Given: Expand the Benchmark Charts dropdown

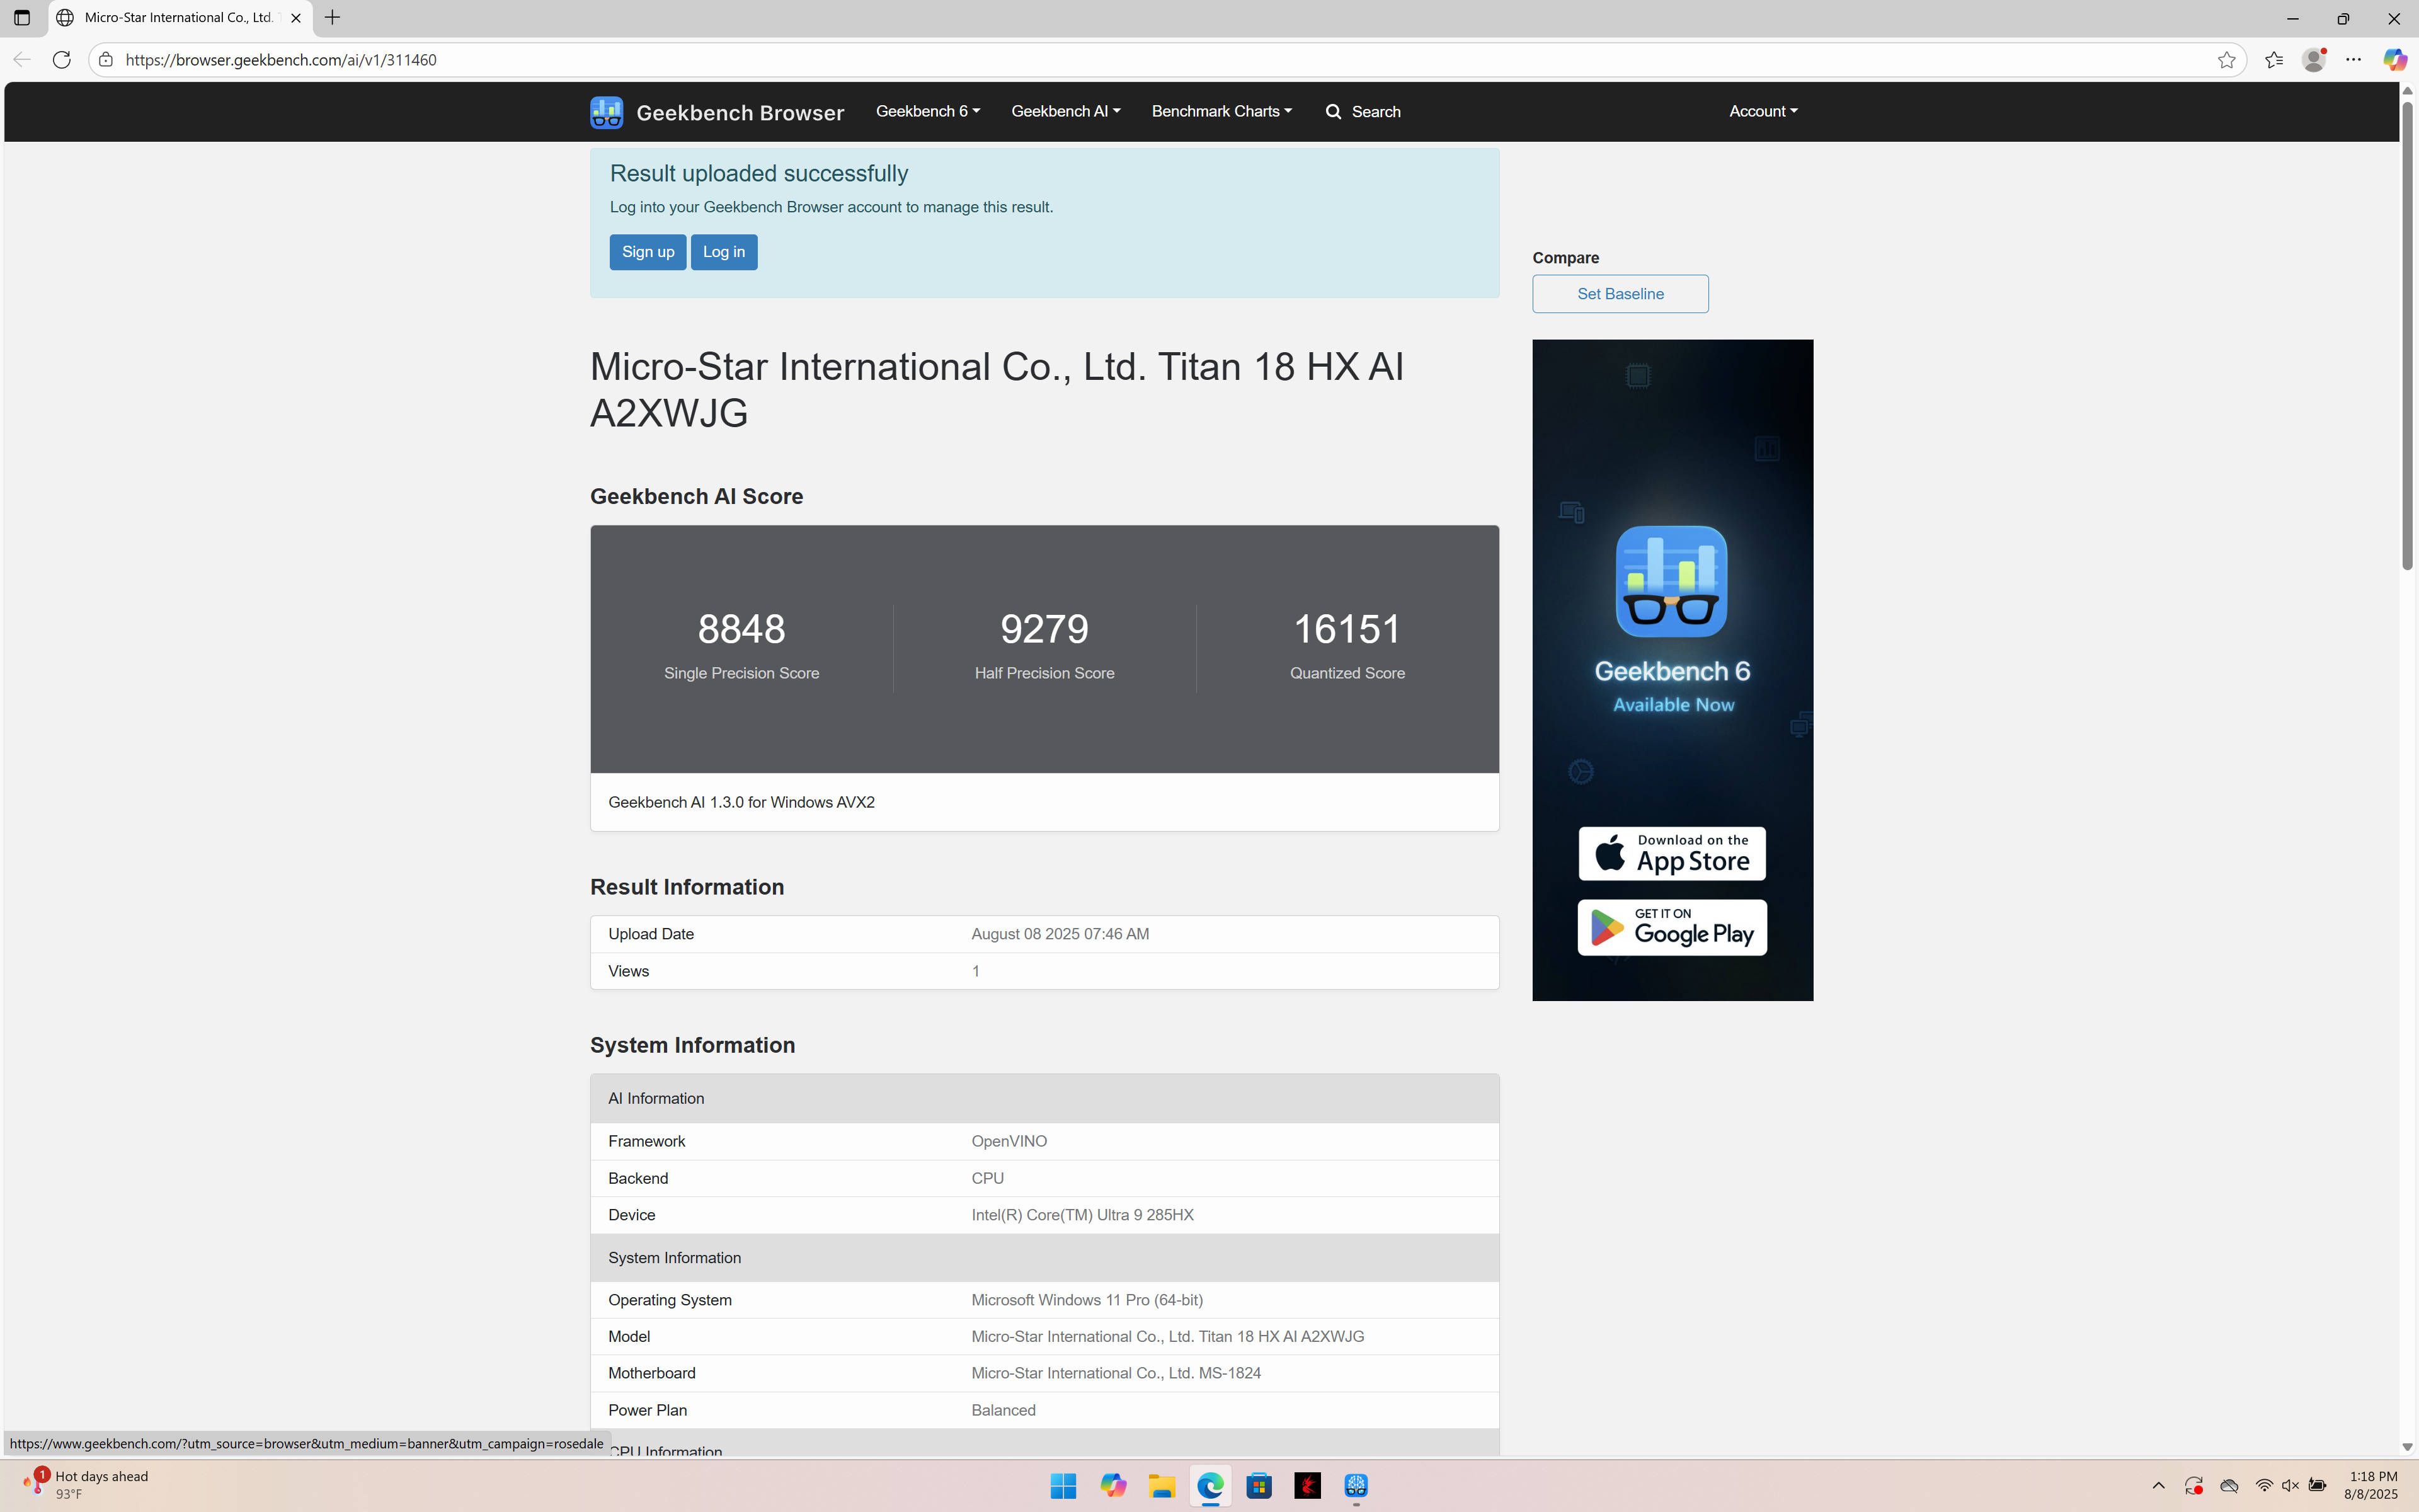Looking at the screenshot, I should (x=1221, y=111).
